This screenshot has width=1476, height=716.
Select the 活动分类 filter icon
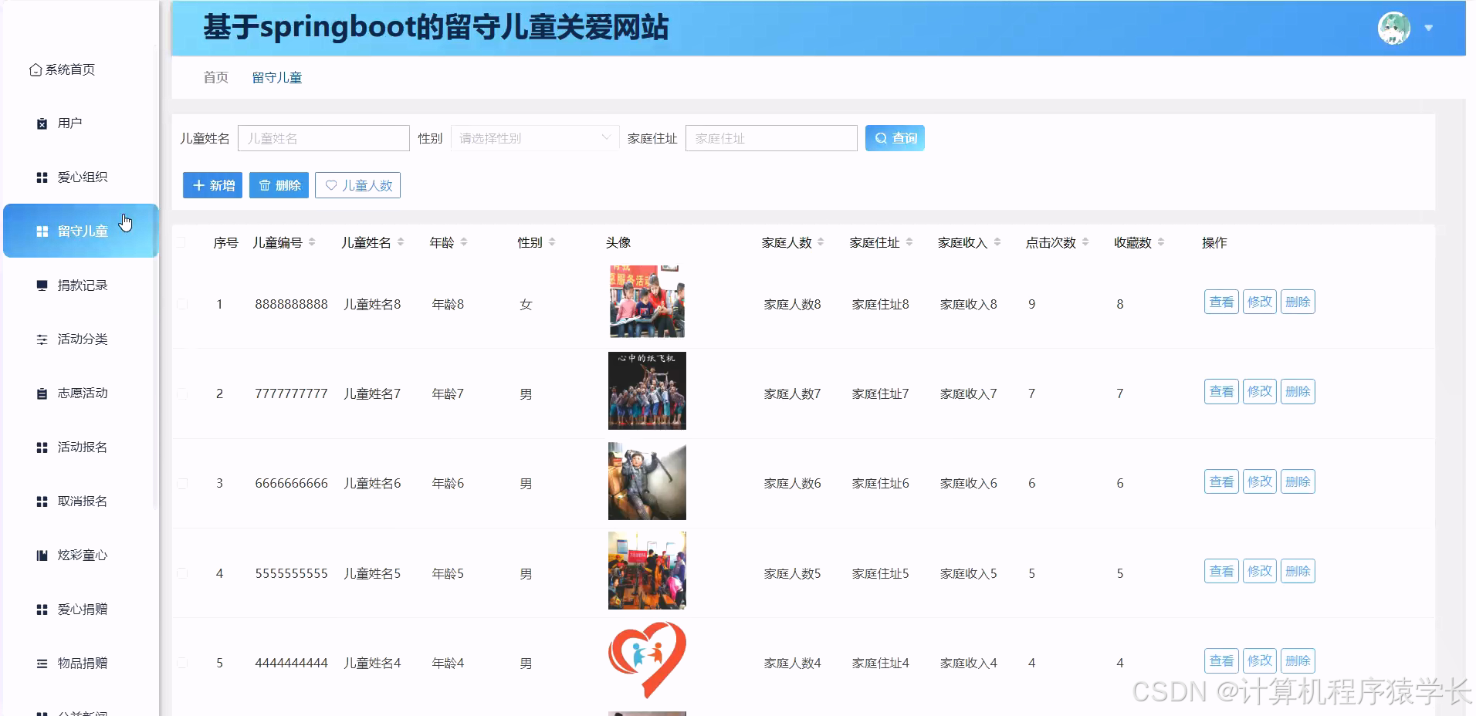42,339
